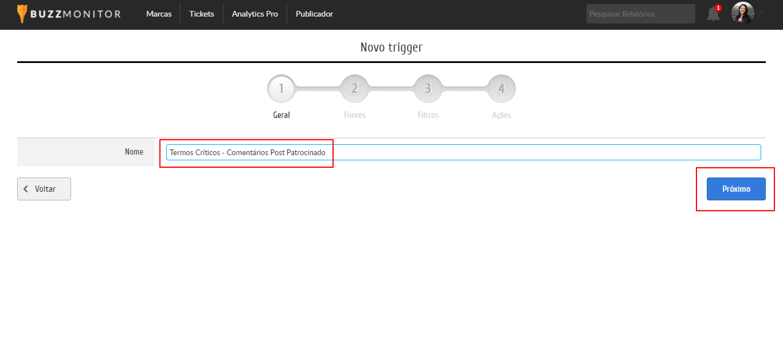This screenshot has height=359, width=783.
Task: Click the Buzzmonitor fox logo
Action: [x=22, y=14]
